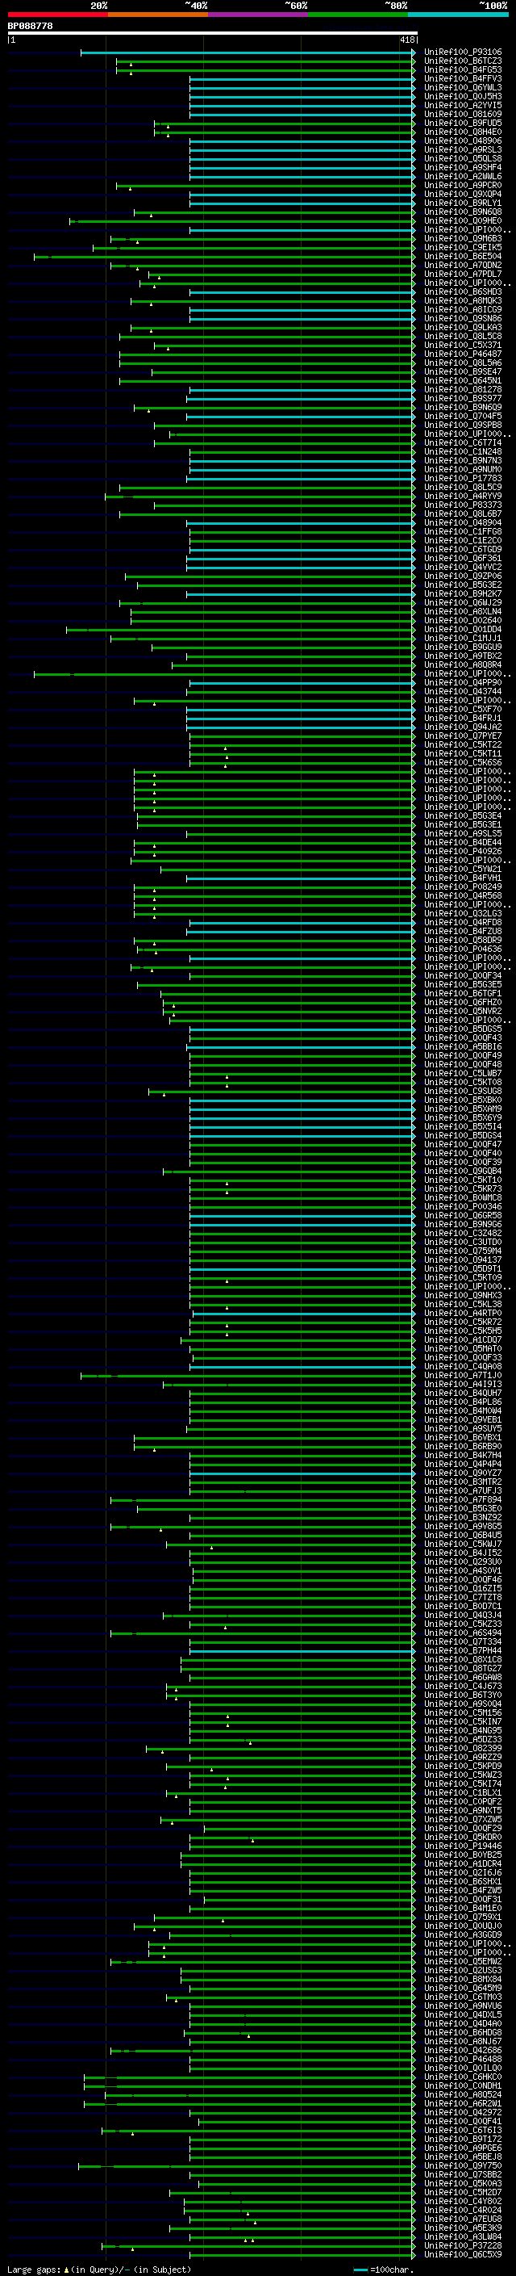
Task: Click the query end position 418
Action: click(406, 40)
